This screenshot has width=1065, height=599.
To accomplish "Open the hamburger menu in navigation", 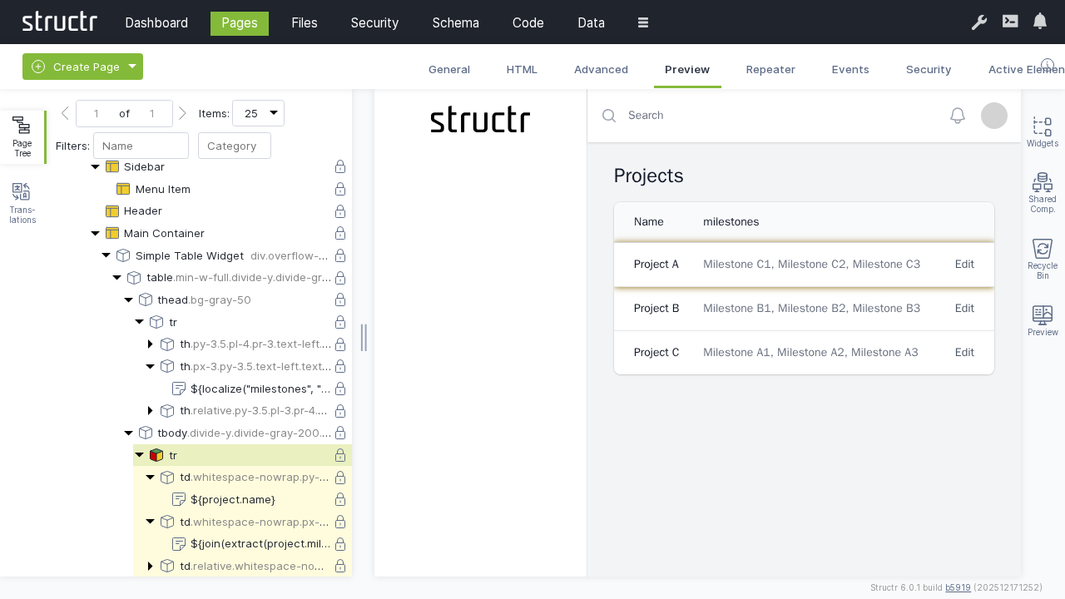I will pos(643,22).
